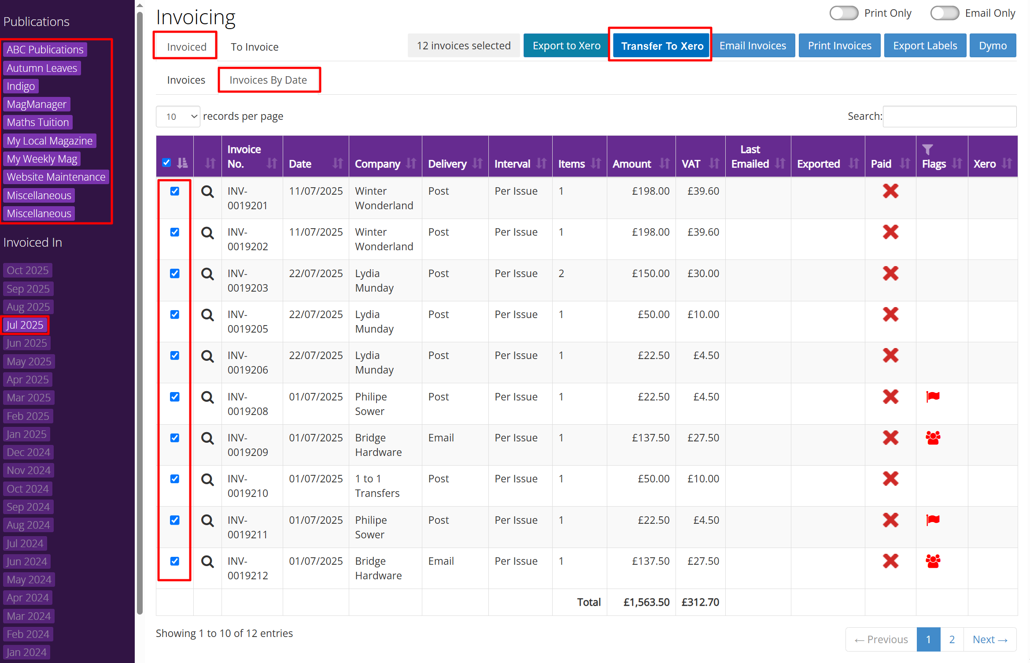
Task: Sort by VAT column arrows
Action: [x=714, y=163]
